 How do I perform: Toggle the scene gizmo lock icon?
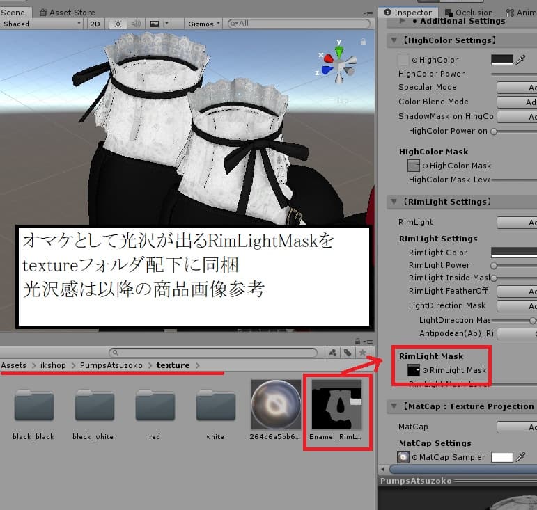click(363, 42)
